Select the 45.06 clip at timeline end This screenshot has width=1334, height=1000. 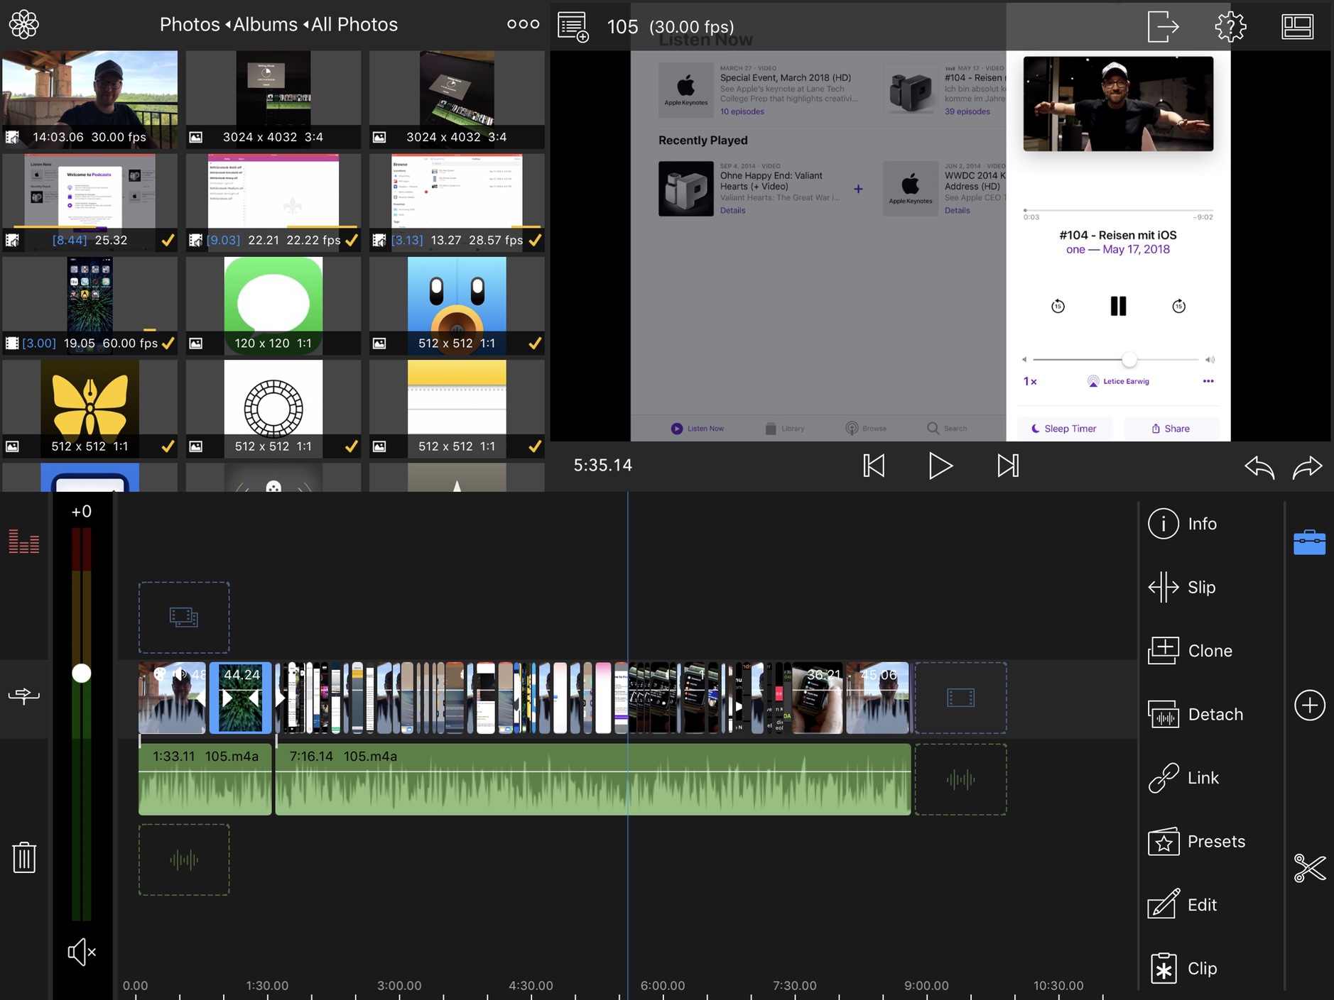pyautogui.click(x=878, y=698)
